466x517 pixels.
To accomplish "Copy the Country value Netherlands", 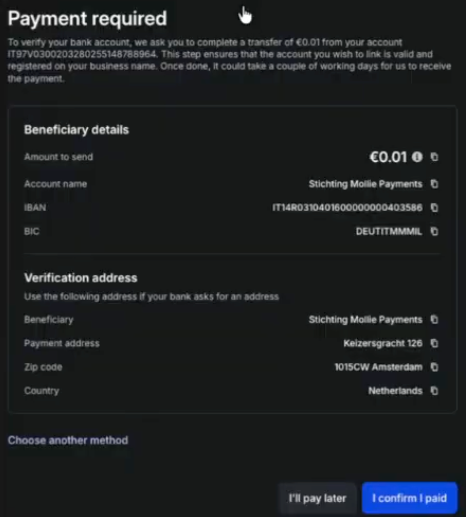I will [434, 391].
